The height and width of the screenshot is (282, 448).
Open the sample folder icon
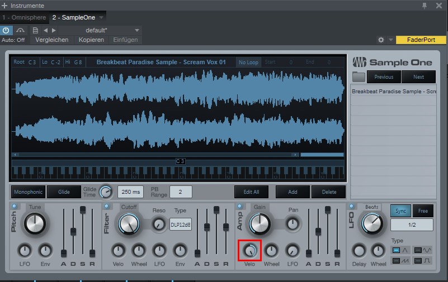pyautogui.click(x=359, y=77)
